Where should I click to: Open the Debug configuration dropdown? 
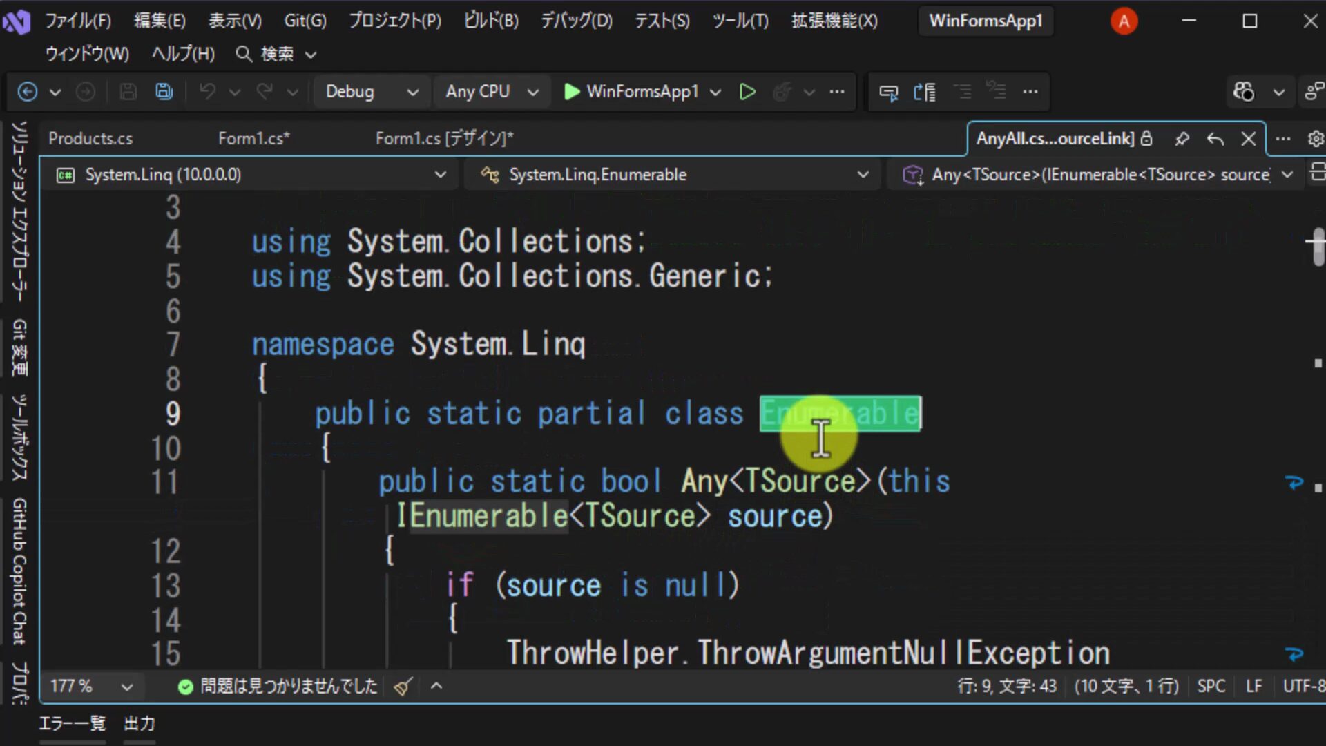click(x=372, y=91)
